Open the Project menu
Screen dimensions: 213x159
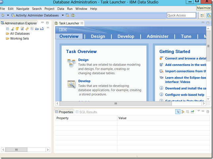(49, 9)
